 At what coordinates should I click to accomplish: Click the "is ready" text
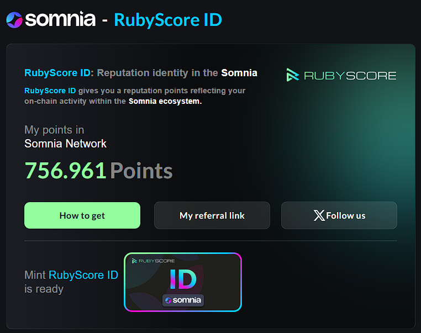coord(44,289)
